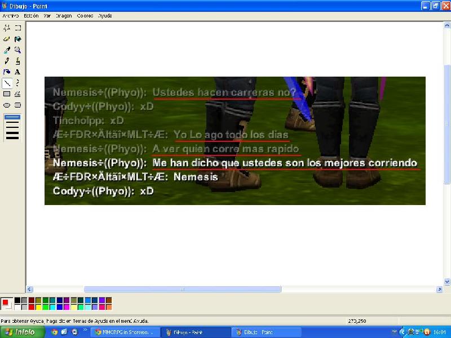Pick the white color swatch
The image size is (451, 338).
(x=17, y=307)
